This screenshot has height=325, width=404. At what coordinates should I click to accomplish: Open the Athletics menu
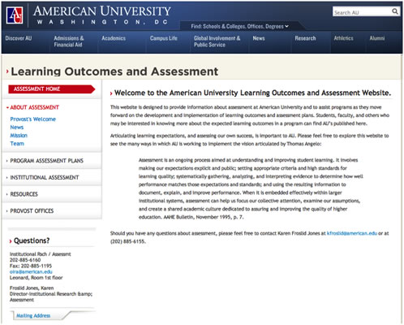coord(343,38)
